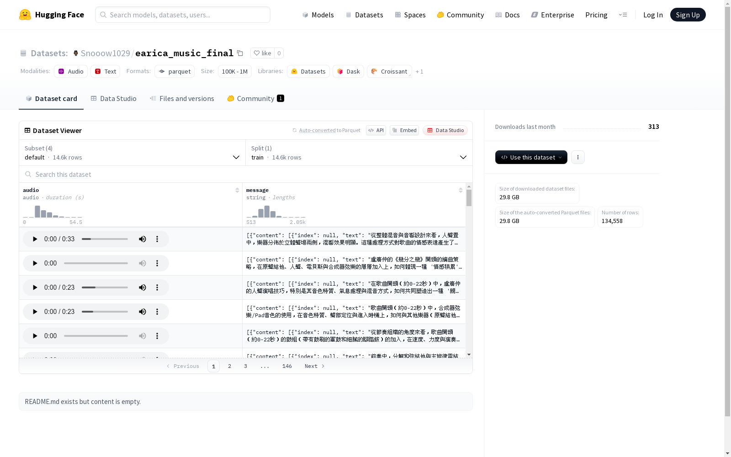Go to page 2 of results
The height and width of the screenshot is (457, 731).
click(229, 366)
